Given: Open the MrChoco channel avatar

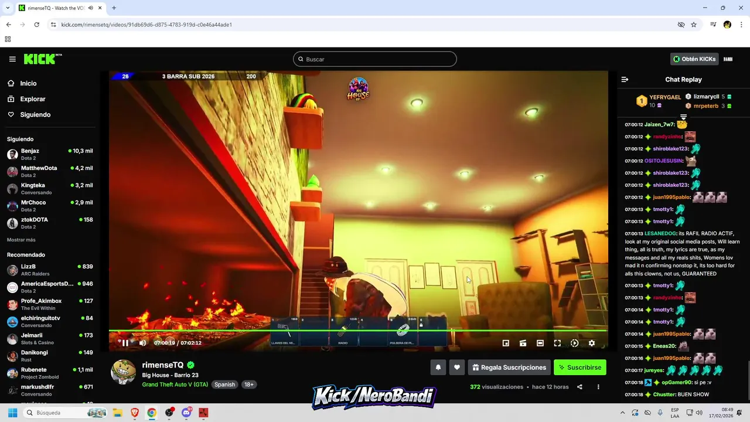Looking at the screenshot, I should [12, 206].
